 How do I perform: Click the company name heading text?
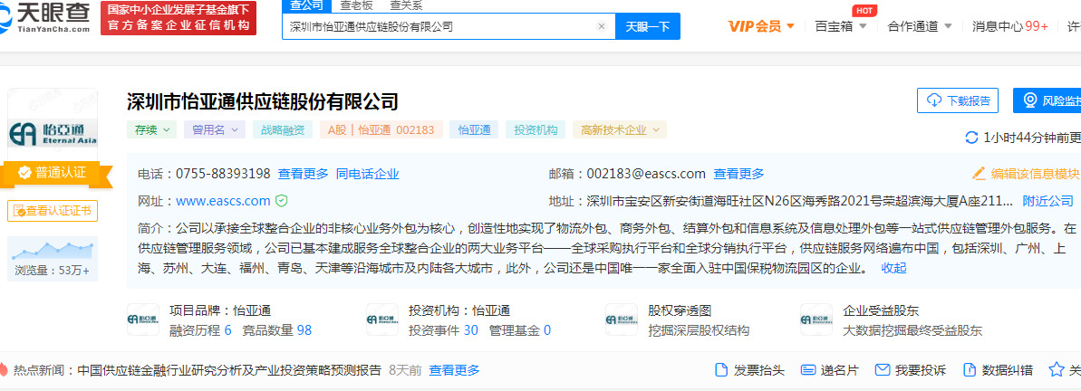[263, 102]
